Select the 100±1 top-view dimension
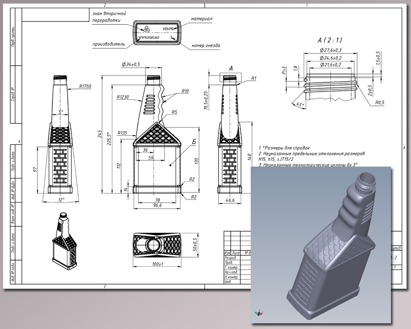Viewport: 411px width, 329px height. (x=158, y=264)
